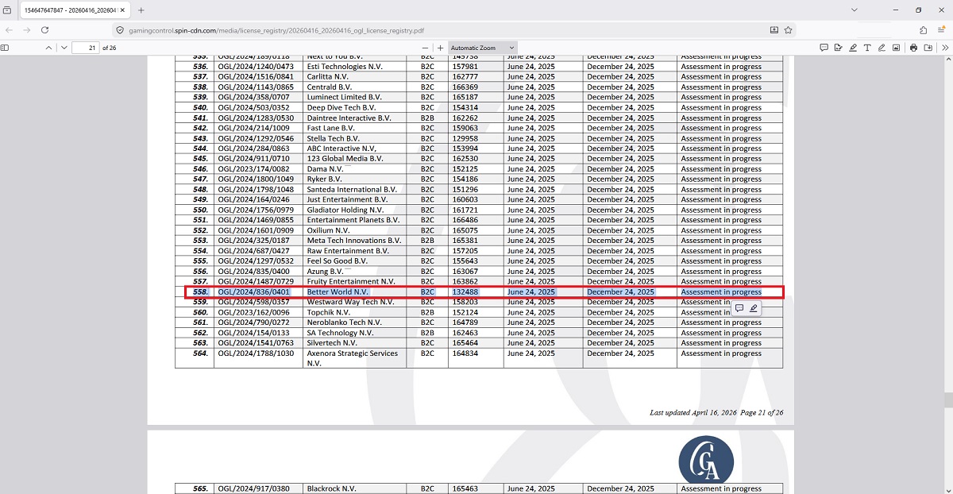Select the add text tool
This screenshot has width=953, height=494.
pyautogui.click(x=867, y=48)
